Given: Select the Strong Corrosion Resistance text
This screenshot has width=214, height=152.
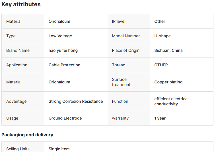Looking at the screenshot, I should point(76,101).
